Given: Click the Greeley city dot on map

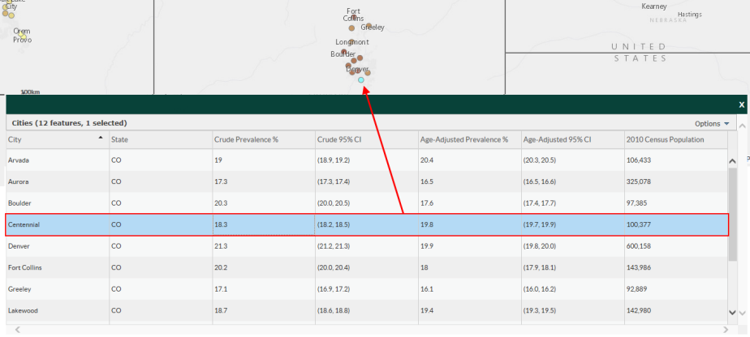Looking at the screenshot, I should pos(369,26).
